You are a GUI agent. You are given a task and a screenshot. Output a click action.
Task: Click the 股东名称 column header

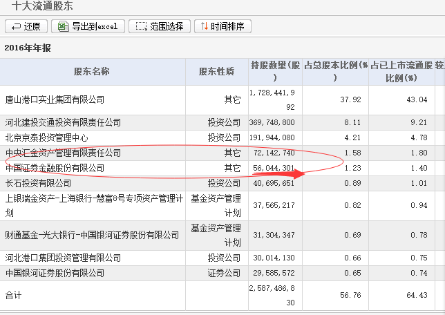(x=92, y=72)
